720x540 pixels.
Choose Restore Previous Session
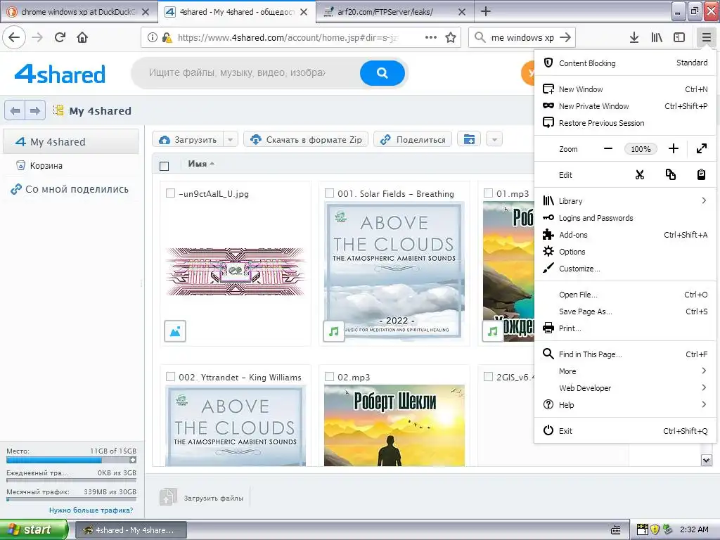(x=625, y=123)
